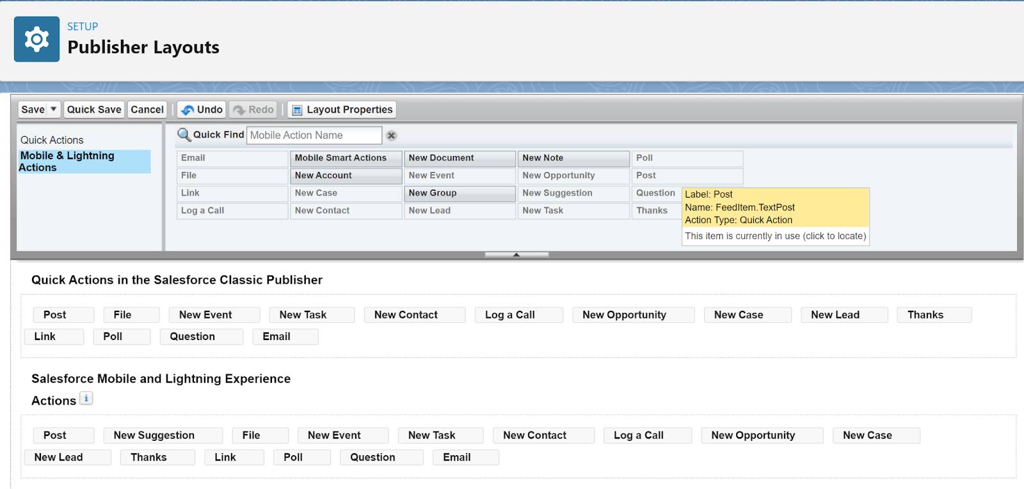
Task: Click File in Mobile and Lightning section
Action: (x=260, y=436)
